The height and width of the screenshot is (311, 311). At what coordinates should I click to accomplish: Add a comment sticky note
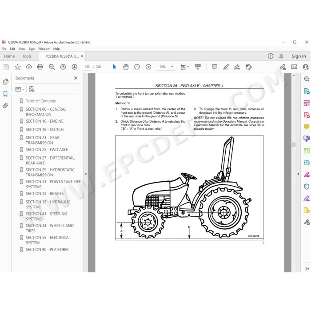point(215,67)
